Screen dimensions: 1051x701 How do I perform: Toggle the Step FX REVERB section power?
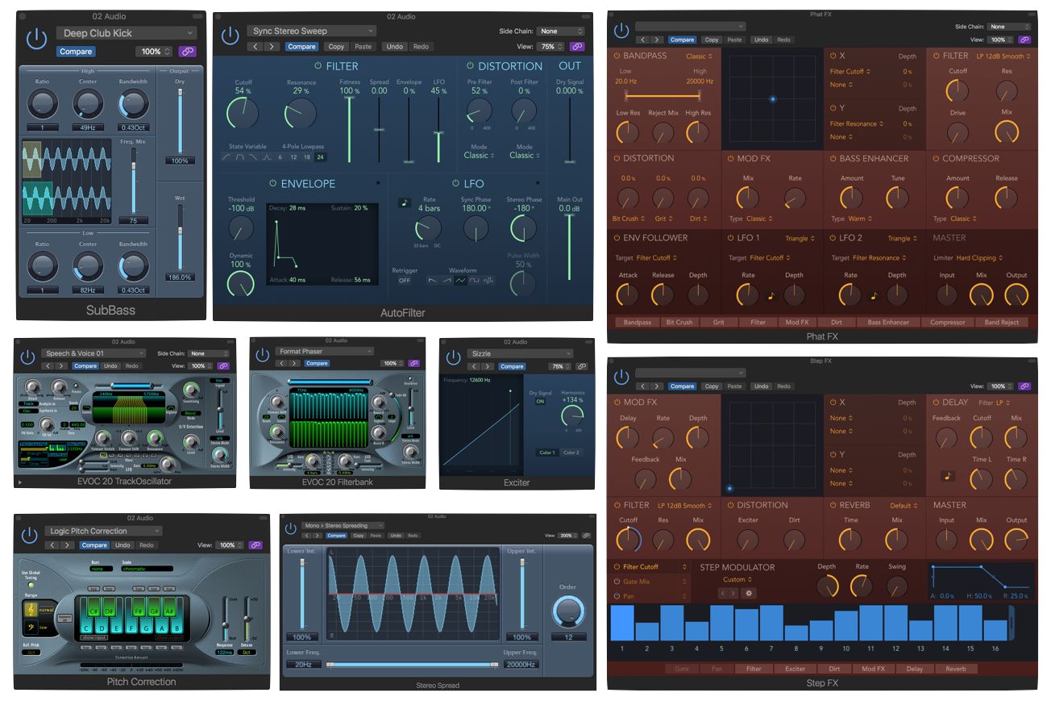833,505
